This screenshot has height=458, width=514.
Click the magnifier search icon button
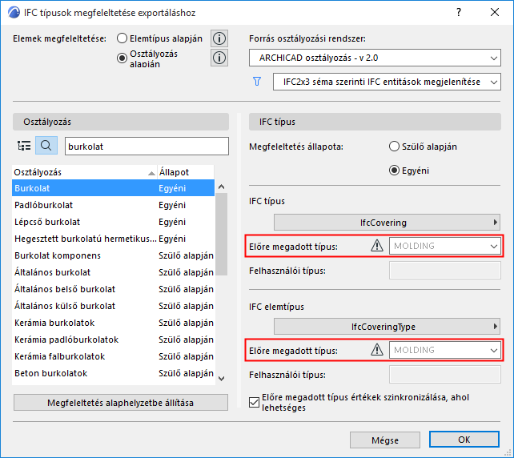click(x=46, y=146)
